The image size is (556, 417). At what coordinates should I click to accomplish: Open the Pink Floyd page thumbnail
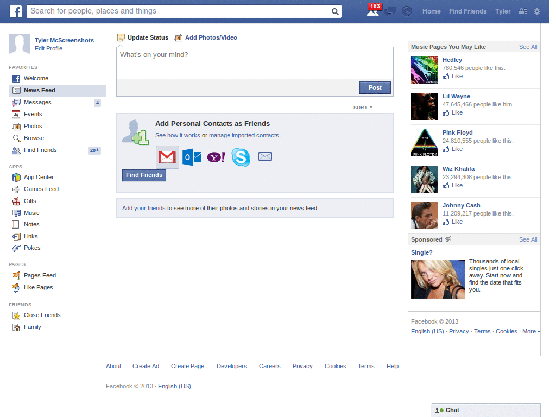coord(425,143)
